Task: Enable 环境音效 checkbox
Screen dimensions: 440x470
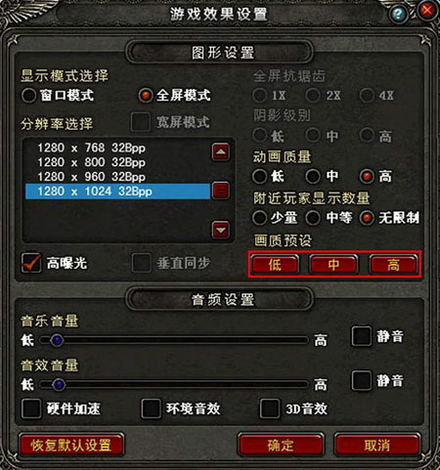Action: pyautogui.click(x=151, y=408)
